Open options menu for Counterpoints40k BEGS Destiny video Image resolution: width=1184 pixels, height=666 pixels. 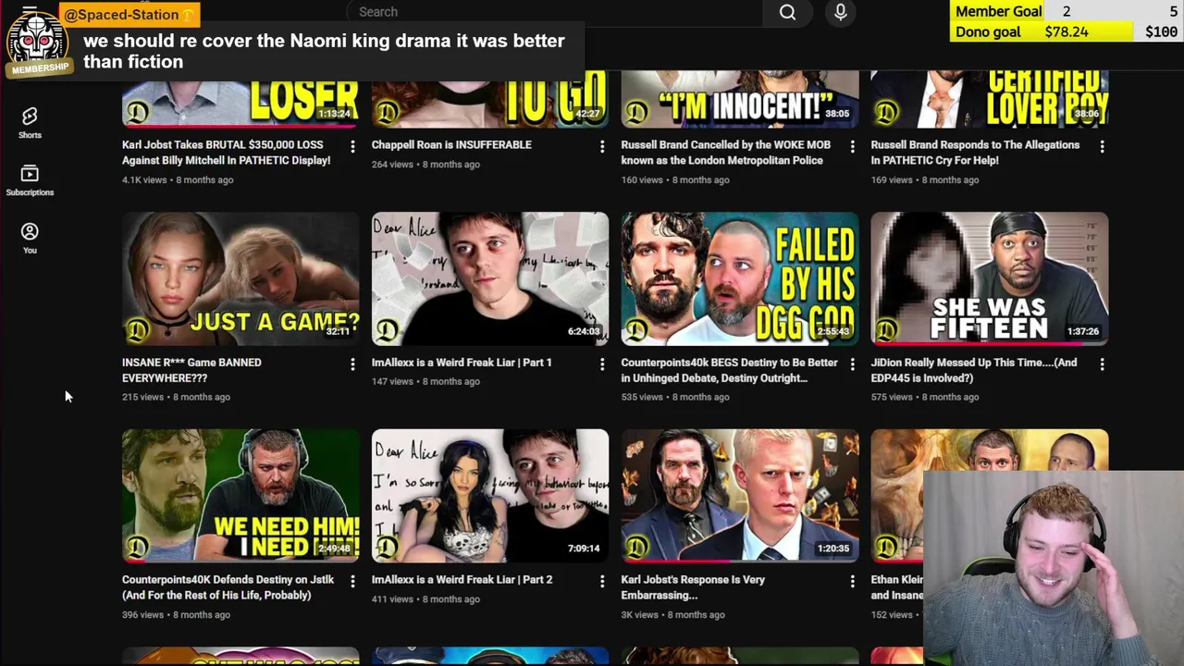852,364
